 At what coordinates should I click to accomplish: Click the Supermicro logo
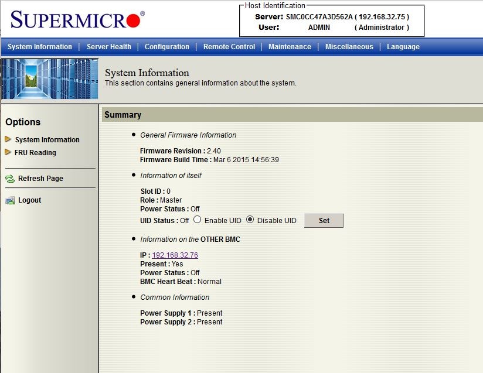[76, 20]
